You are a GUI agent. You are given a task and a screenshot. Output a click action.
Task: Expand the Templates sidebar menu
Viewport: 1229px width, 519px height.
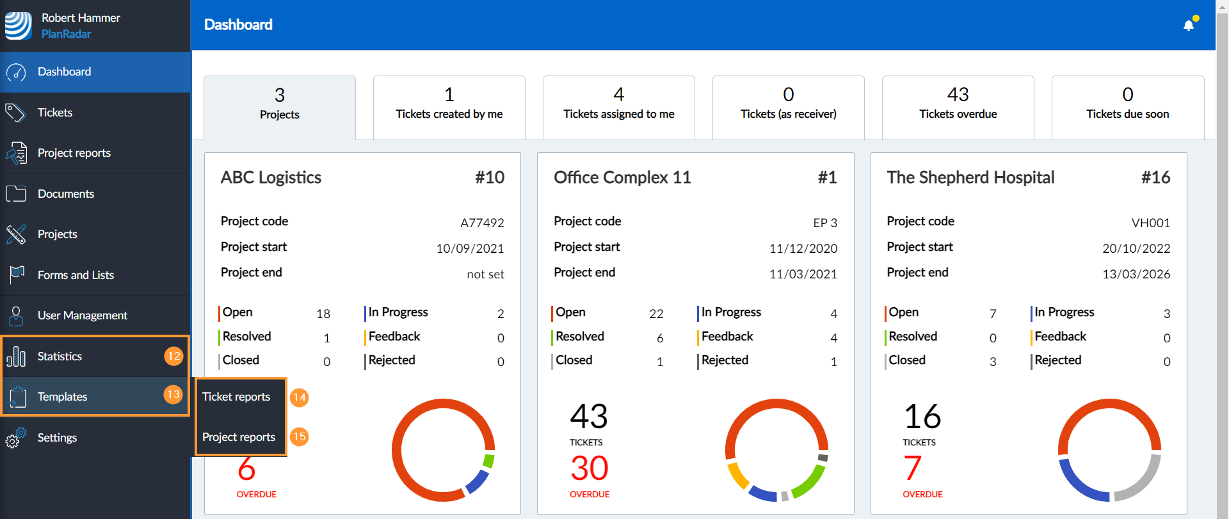coord(63,397)
